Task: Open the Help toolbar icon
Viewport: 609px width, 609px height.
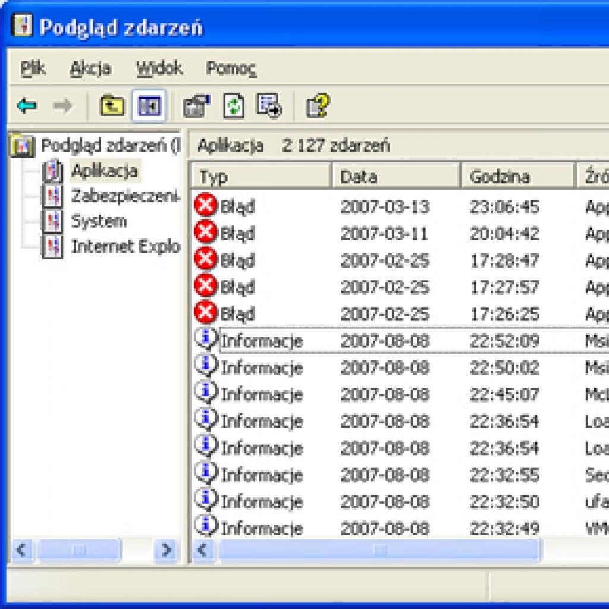Action: 318,106
